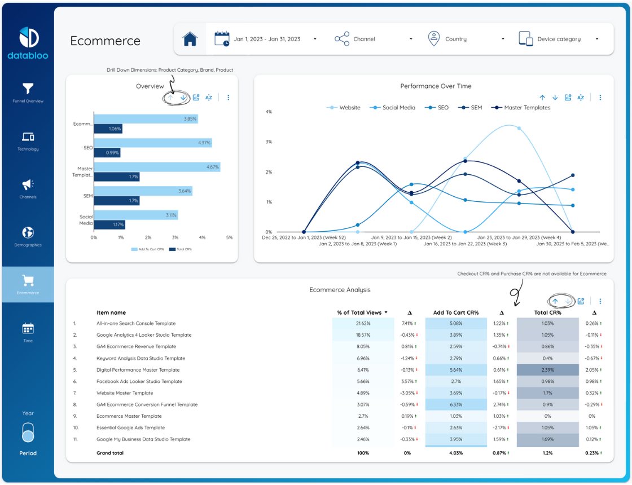Expand the Channel filter dropdown

tap(411, 39)
